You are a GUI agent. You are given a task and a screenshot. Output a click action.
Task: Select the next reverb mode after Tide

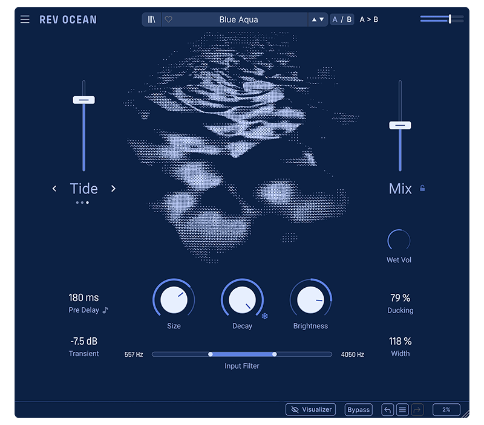[113, 189]
